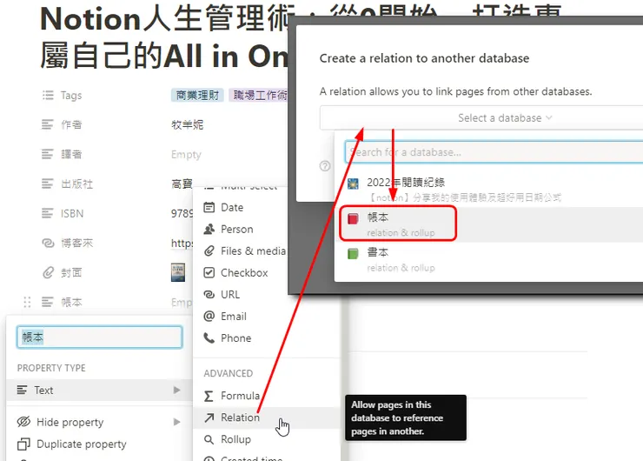Open the Select a database dropdown
The image size is (643, 461).
coord(481,117)
